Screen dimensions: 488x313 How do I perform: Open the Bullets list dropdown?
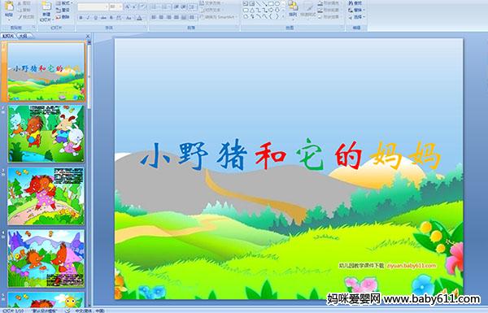coord(155,7)
